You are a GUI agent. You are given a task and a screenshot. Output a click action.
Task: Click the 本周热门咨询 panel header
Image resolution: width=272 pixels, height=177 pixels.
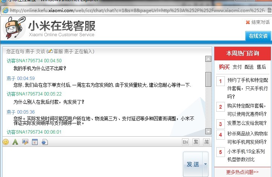pyautogui.click(x=243, y=53)
